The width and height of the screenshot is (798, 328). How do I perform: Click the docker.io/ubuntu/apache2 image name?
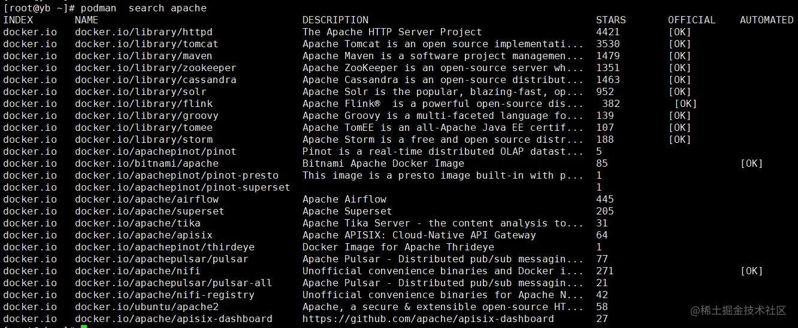[146, 307]
